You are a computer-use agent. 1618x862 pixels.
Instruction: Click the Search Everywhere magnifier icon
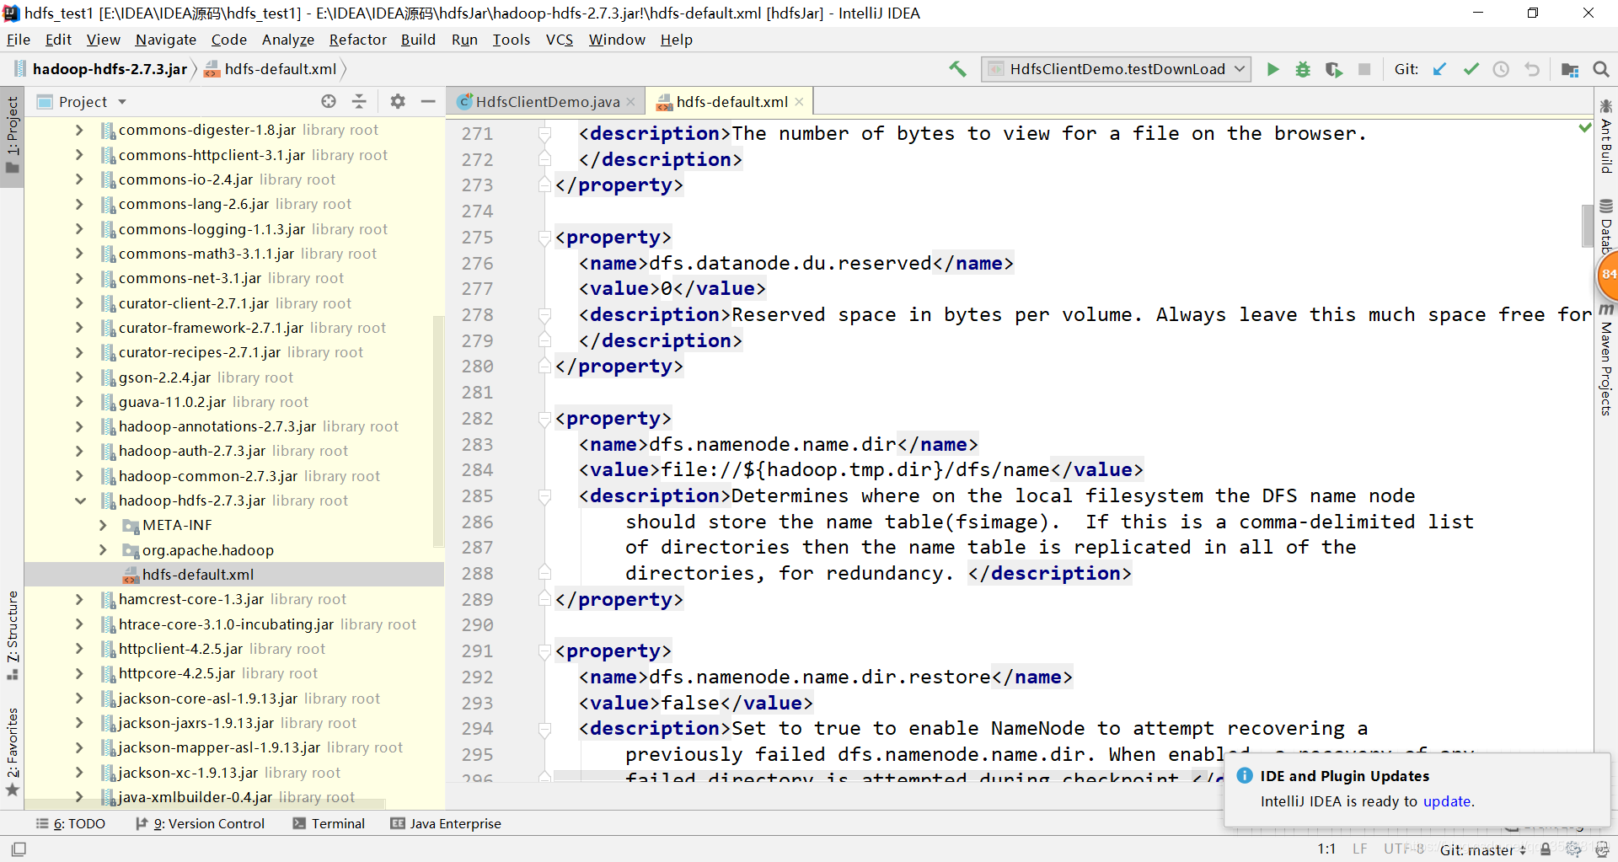click(1601, 69)
